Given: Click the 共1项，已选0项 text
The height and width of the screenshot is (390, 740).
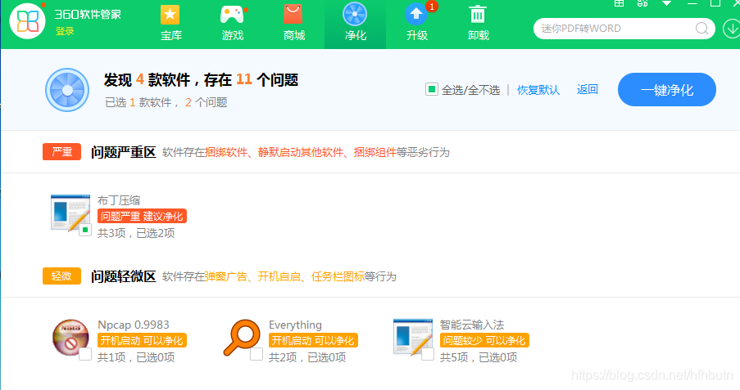Looking at the screenshot, I should point(136,357).
